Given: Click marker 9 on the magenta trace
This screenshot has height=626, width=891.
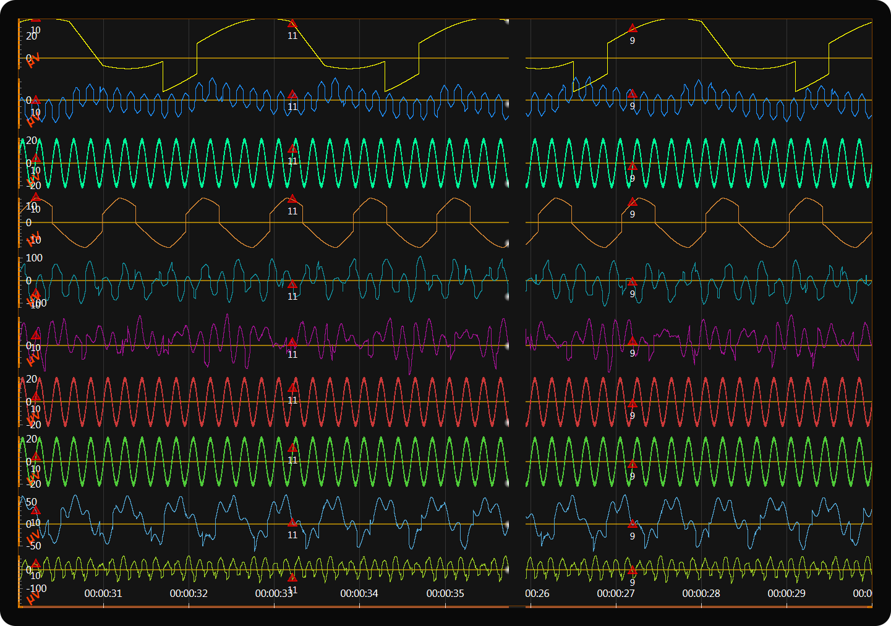Looking at the screenshot, I should (x=633, y=341).
